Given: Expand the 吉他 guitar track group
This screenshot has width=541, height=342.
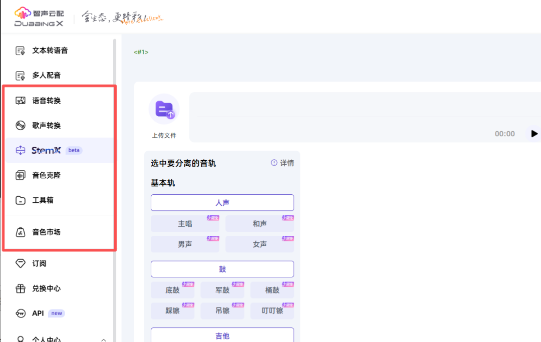Looking at the screenshot, I should coord(222,335).
